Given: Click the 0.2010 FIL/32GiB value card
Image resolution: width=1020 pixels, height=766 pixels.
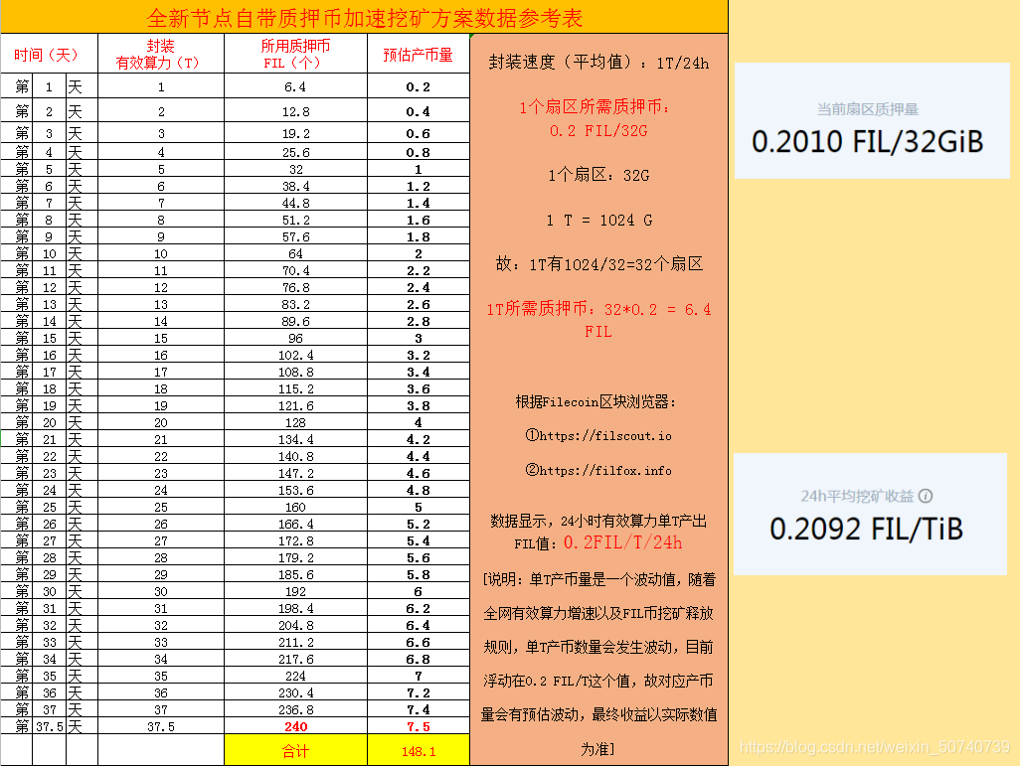Looking at the screenshot, I should click(x=872, y=121).
